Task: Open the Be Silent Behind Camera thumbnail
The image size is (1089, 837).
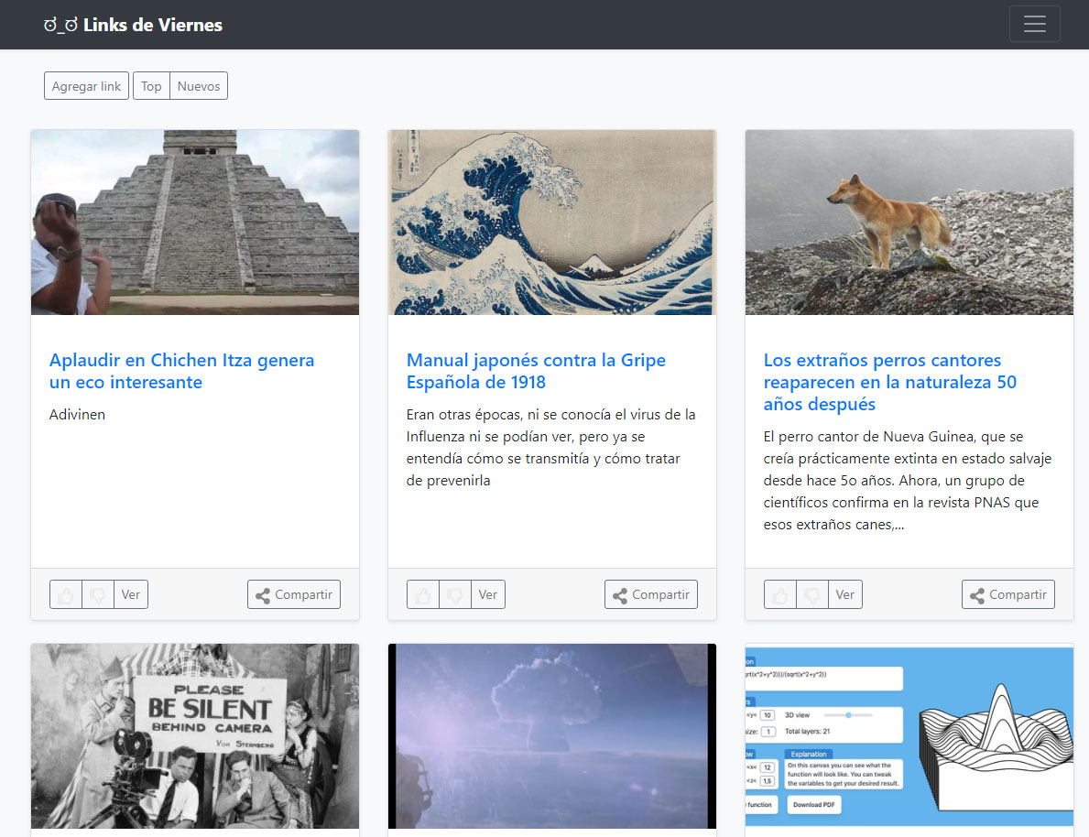Action: coord(195,735)
